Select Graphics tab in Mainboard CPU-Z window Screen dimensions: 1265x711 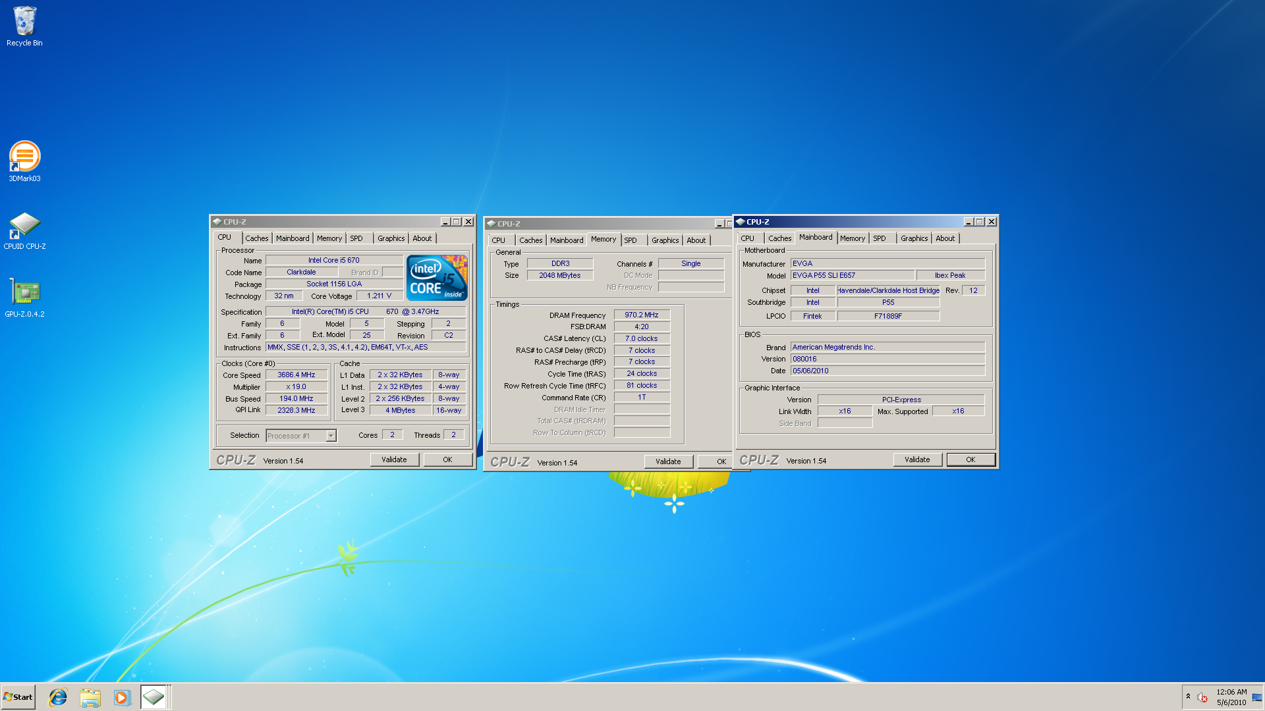(913, 238)
